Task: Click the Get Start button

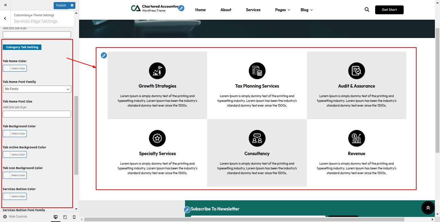Action: (x=389, y=10)
